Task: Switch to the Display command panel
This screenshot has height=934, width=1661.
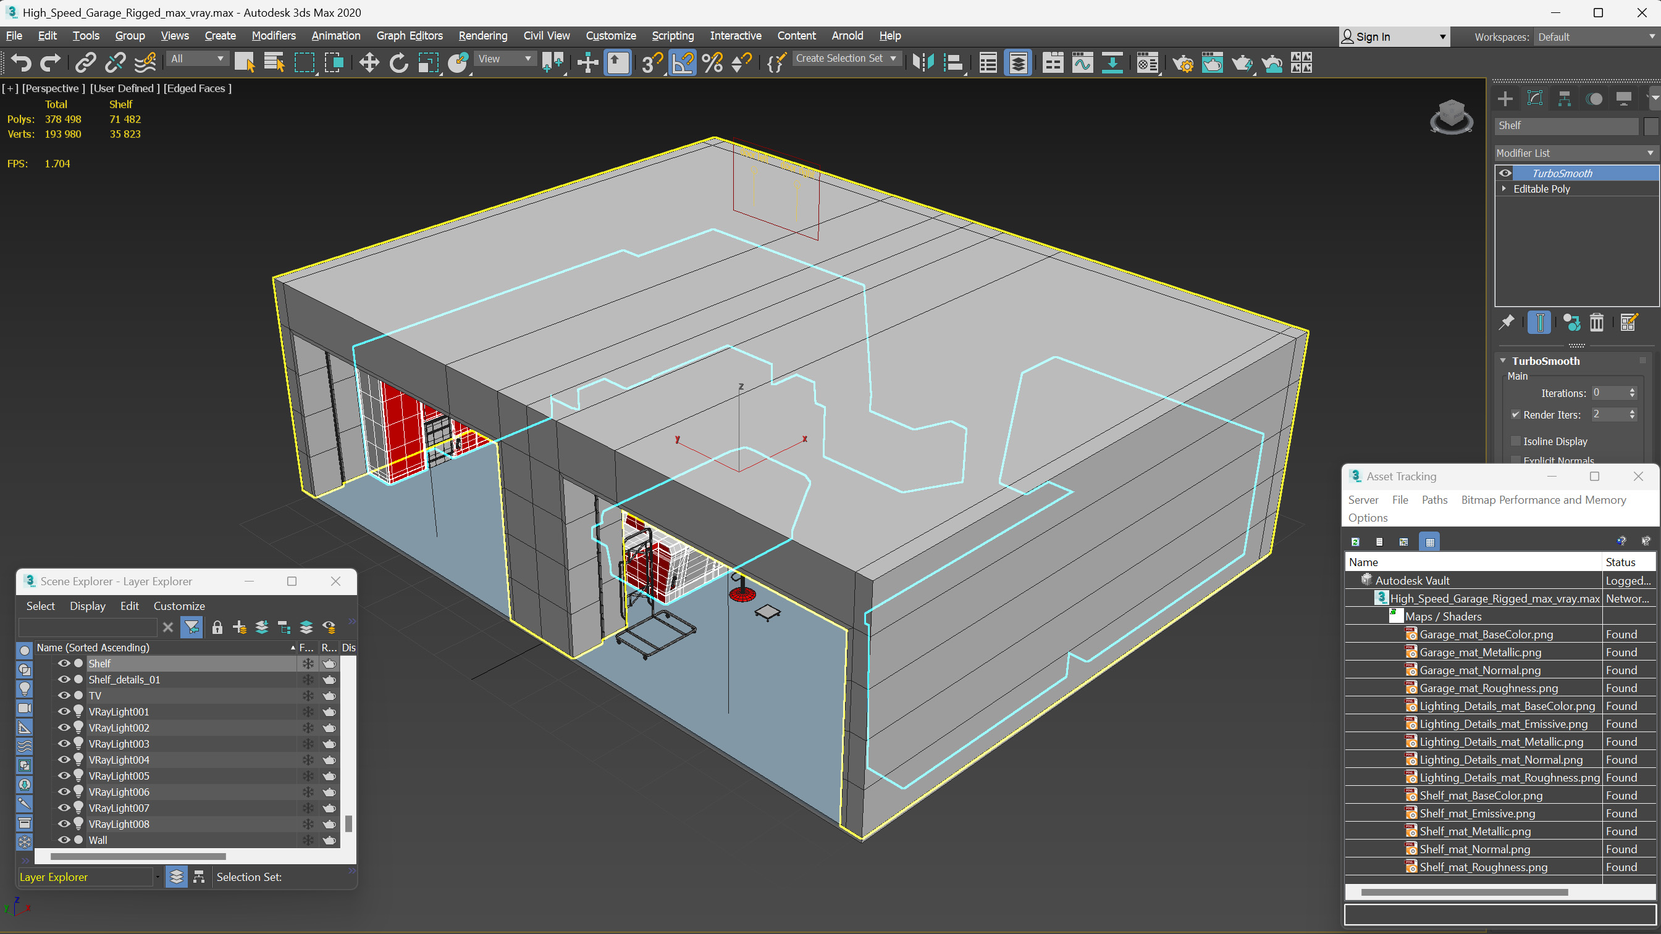Action: 1623,99
